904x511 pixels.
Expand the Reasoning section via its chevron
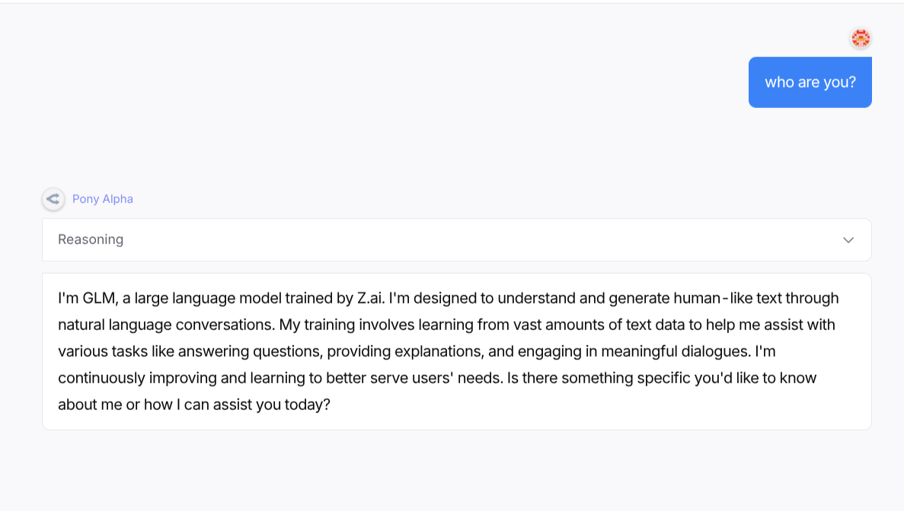(x=848, y=240)
